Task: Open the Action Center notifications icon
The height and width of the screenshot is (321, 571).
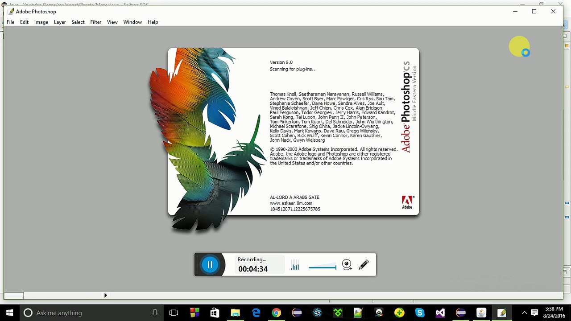Action: [x=534, y=313]
